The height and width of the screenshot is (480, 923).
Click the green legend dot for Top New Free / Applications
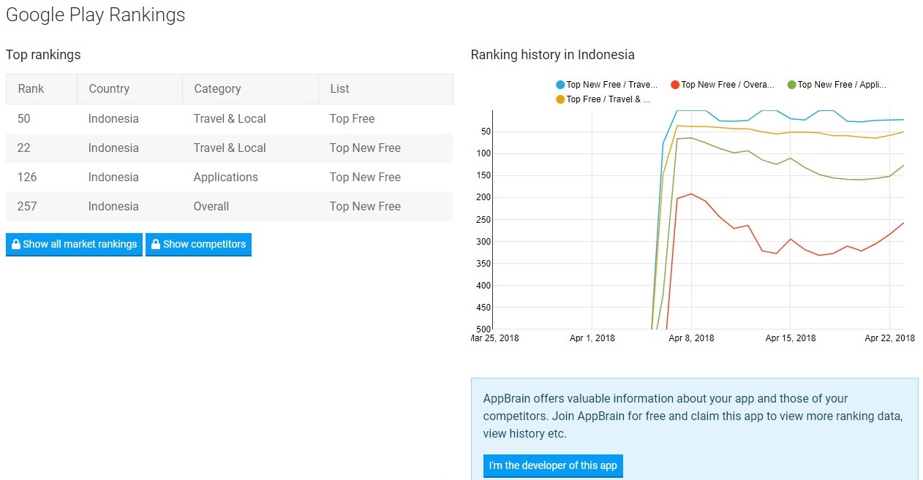[791, 85]
